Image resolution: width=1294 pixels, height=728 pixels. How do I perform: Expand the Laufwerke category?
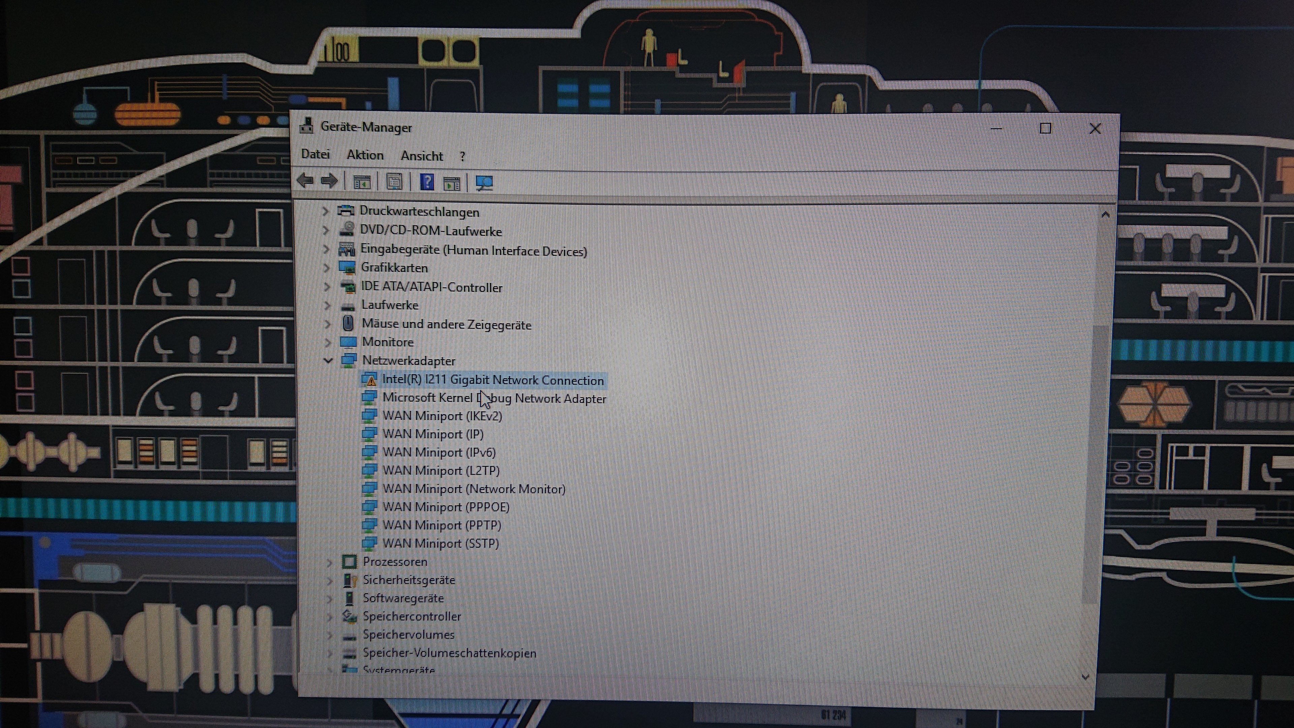point(328,305)
